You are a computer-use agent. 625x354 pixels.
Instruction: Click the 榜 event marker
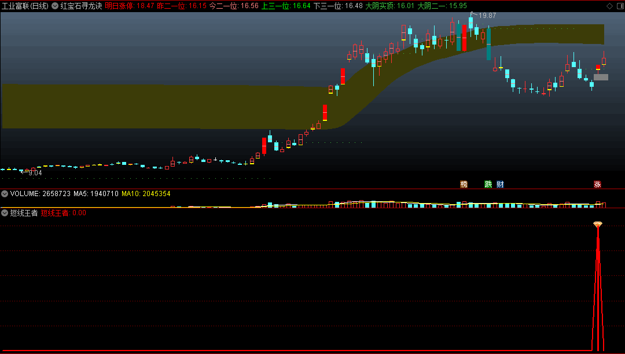click(464, 185)
